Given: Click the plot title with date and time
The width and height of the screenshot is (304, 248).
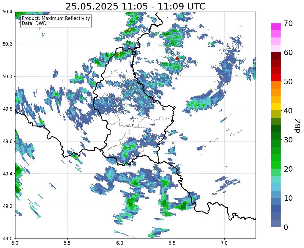Looking at the screenshot, I should (135, 7).
